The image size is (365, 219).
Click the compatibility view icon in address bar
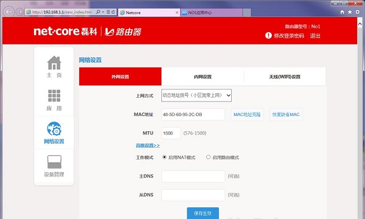[x=108, y=12]
